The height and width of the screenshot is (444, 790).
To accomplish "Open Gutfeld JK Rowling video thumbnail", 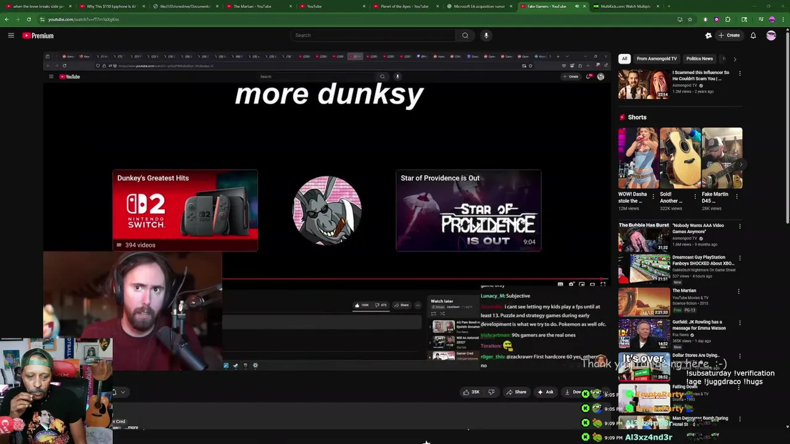I will (644, 334).
